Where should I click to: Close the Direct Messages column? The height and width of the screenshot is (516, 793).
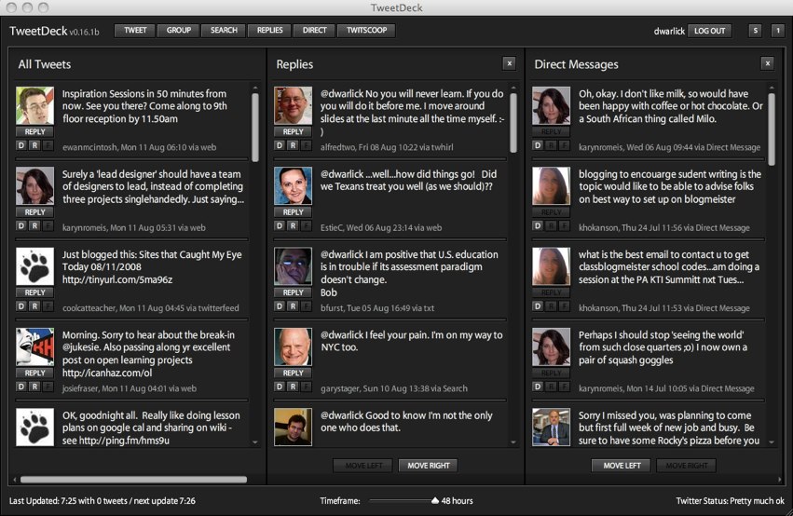click(x=768, y=63)
